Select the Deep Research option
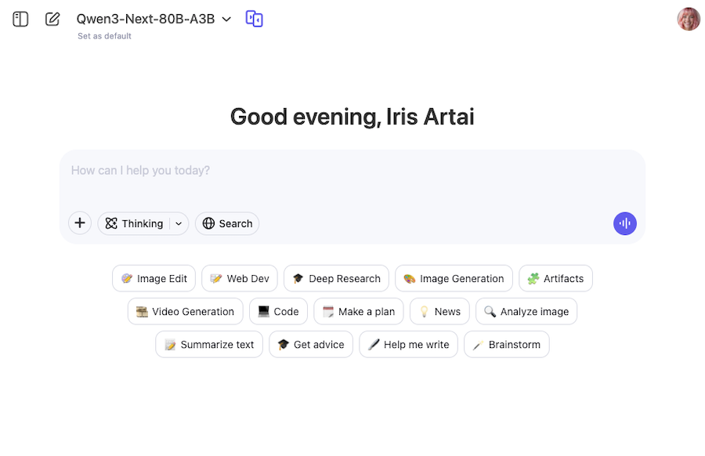The width and height of the screenshot is (705, 456). point(336,278)
